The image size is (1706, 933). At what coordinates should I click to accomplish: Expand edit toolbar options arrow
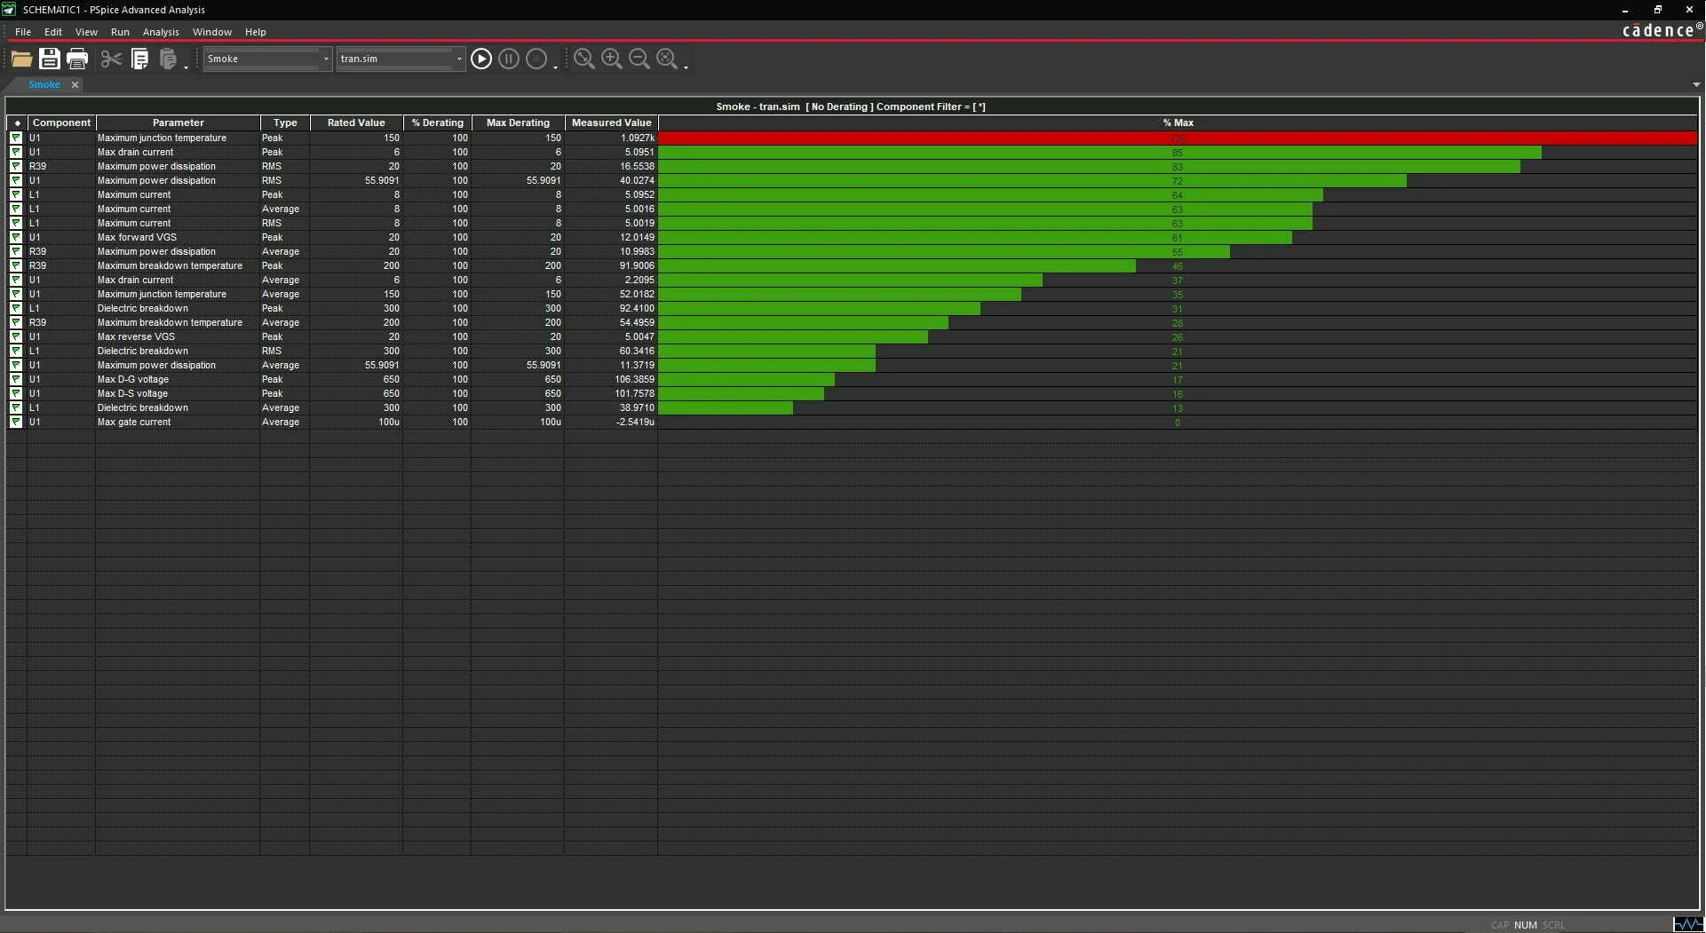coord(186,67)
